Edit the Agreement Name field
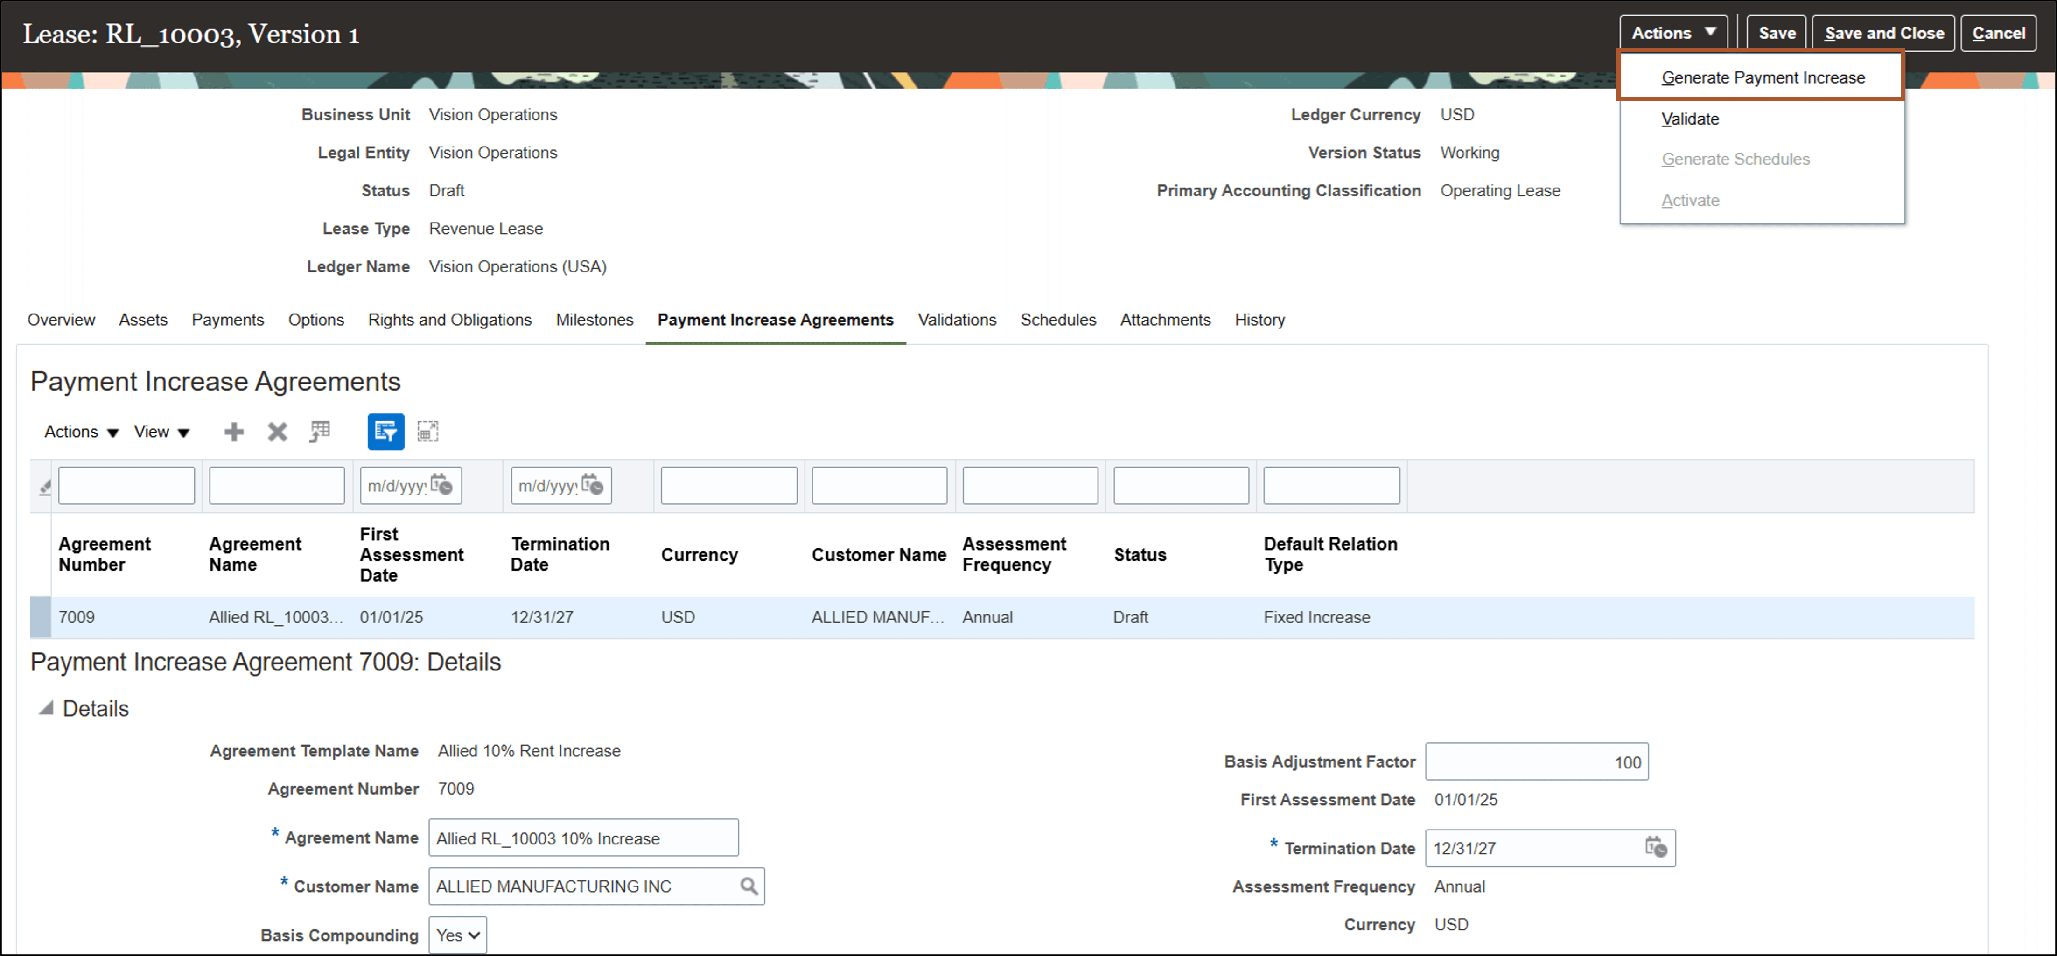This screenshot has width=2057, height=956. pyautogui.click(x=583, y=838)
